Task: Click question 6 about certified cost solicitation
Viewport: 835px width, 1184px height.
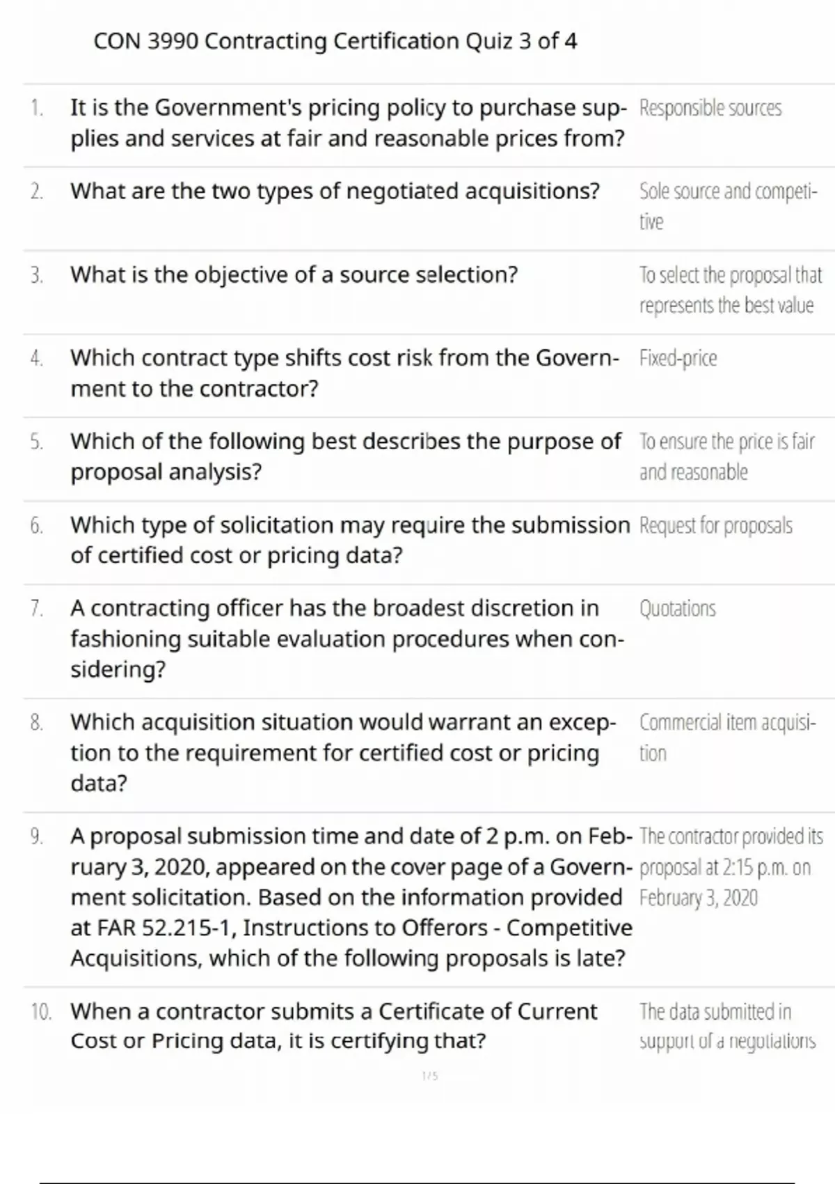Action: (349, 540)
